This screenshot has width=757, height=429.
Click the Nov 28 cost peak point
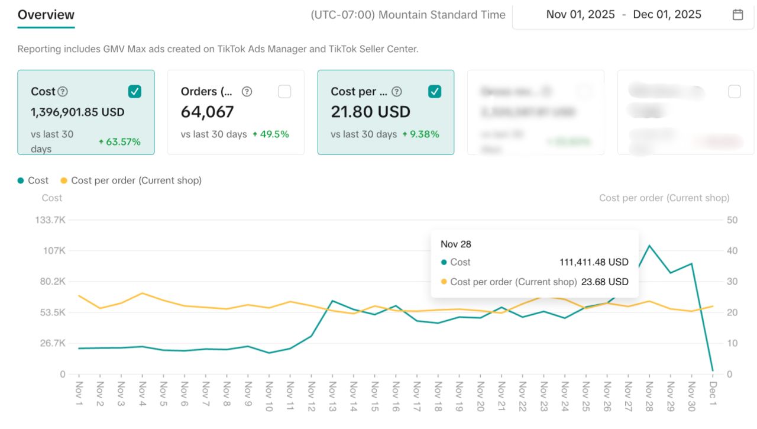[649, 246]
